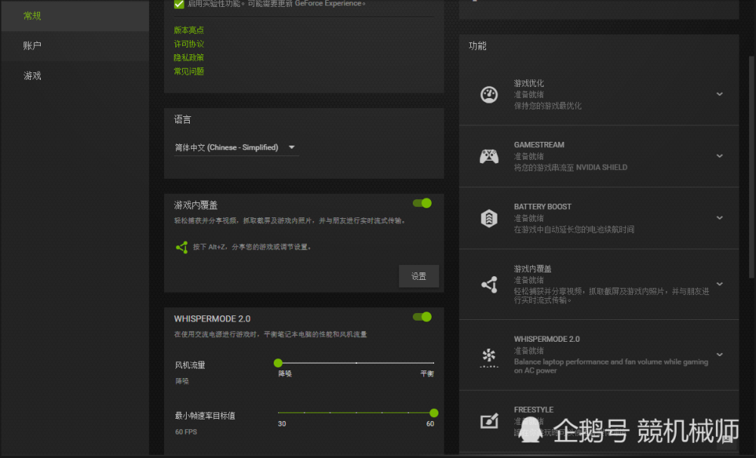The height and width of the screenshot is (458, 756).
Task: Click the FREESTYLE edit icon
Action: point(489,421)
